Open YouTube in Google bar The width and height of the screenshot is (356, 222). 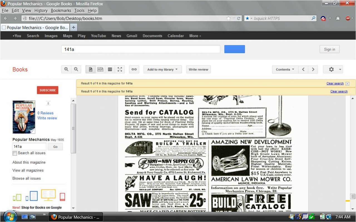click(x=98, y=36)
